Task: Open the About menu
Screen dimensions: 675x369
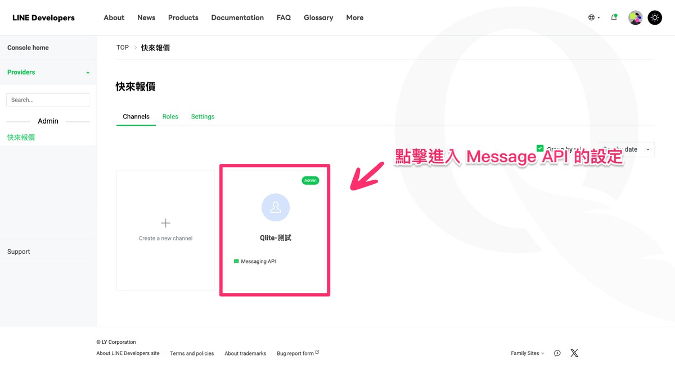Action: click(x=114, y=17)
